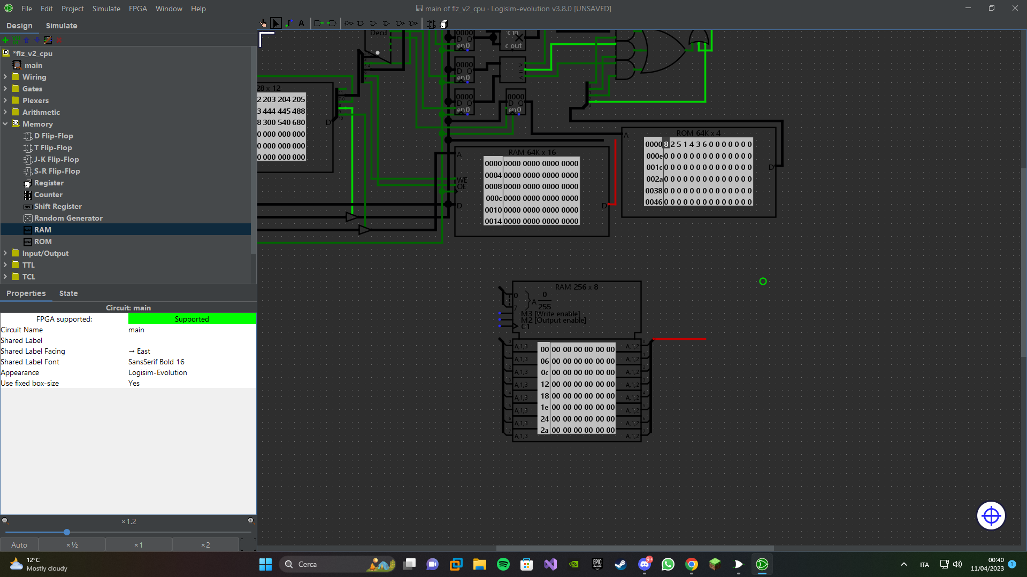Select the ROM component in the library list

click(x=43, y=241)
